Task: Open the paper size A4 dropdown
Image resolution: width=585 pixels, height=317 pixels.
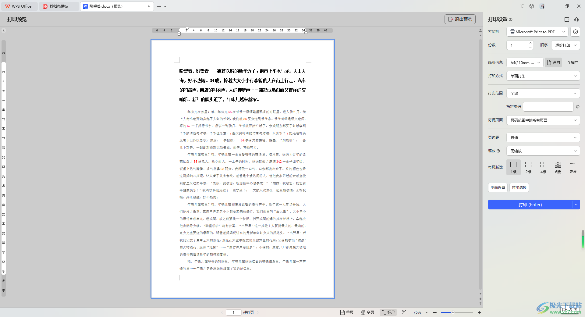Action: 525,62
